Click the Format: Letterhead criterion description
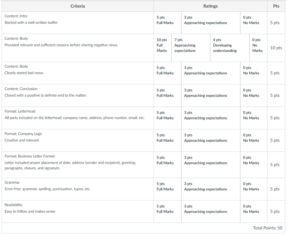Viewport: 288px width, 234px height. (x=75, y=118)
